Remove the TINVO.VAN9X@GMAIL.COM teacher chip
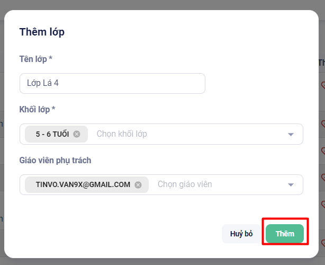This screenshot has width=325, height=265. coord(138,184)
